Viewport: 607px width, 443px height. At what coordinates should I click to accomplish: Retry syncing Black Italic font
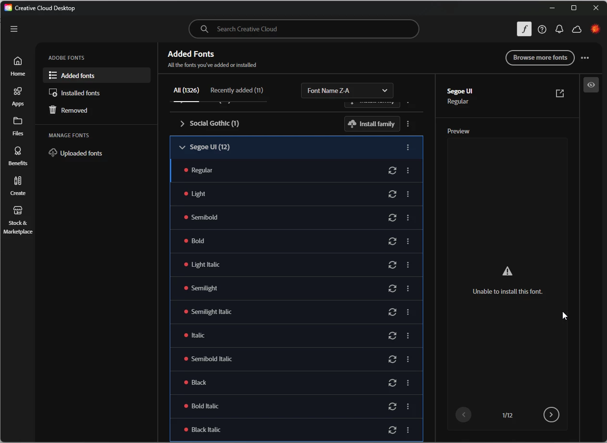click(x=392, y=430)
